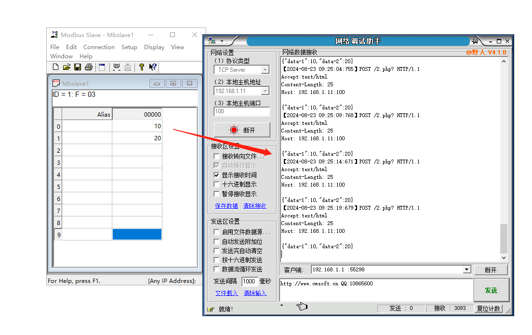
Task: Click the yellow question mark About icon
Action: (142, 67)
